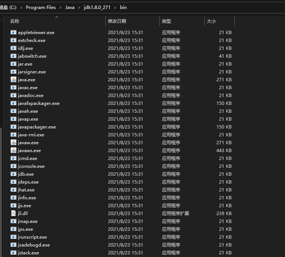Viewport: 285px width, 257px height.
Task: Click the javaws.exe Java icon
Action: coord(13,150)
